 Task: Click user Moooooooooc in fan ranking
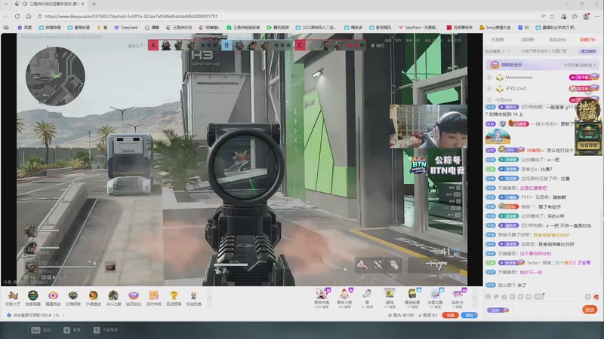(x=519, y=78)
